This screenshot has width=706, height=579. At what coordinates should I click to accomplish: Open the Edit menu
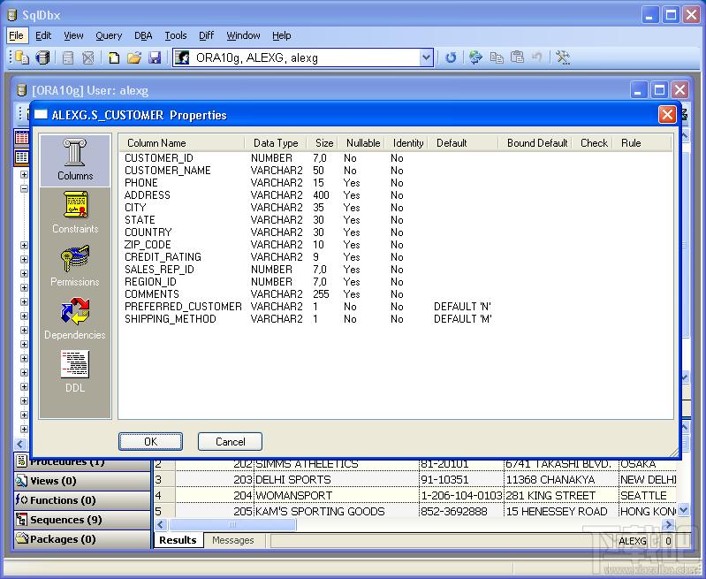[x=43, y=35]
